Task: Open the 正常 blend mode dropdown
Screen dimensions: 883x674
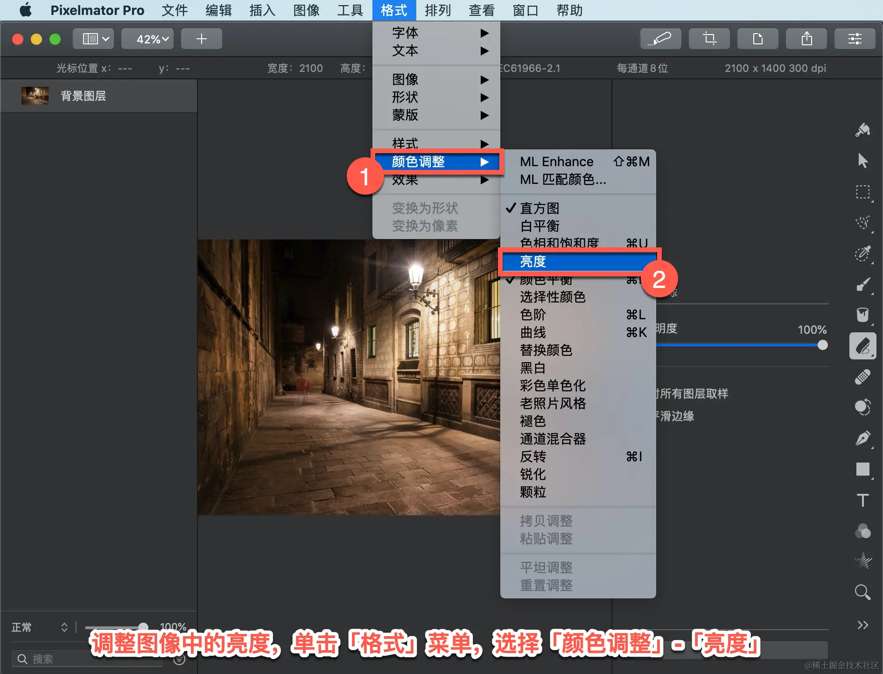Action: [x=40, y=627]
